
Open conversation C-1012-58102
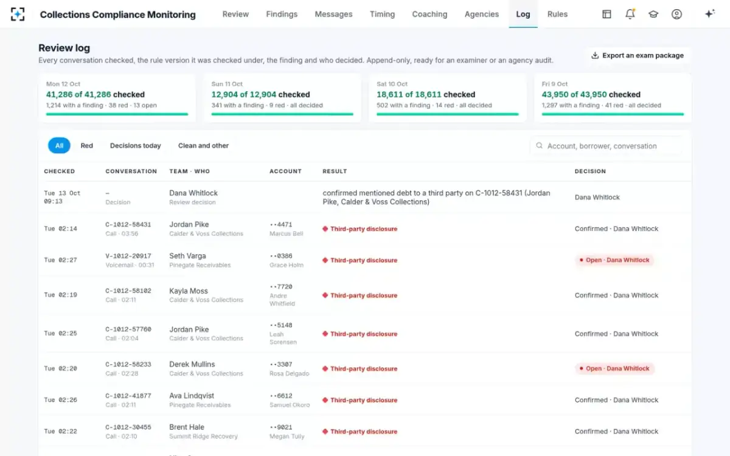tap(128, 291)
